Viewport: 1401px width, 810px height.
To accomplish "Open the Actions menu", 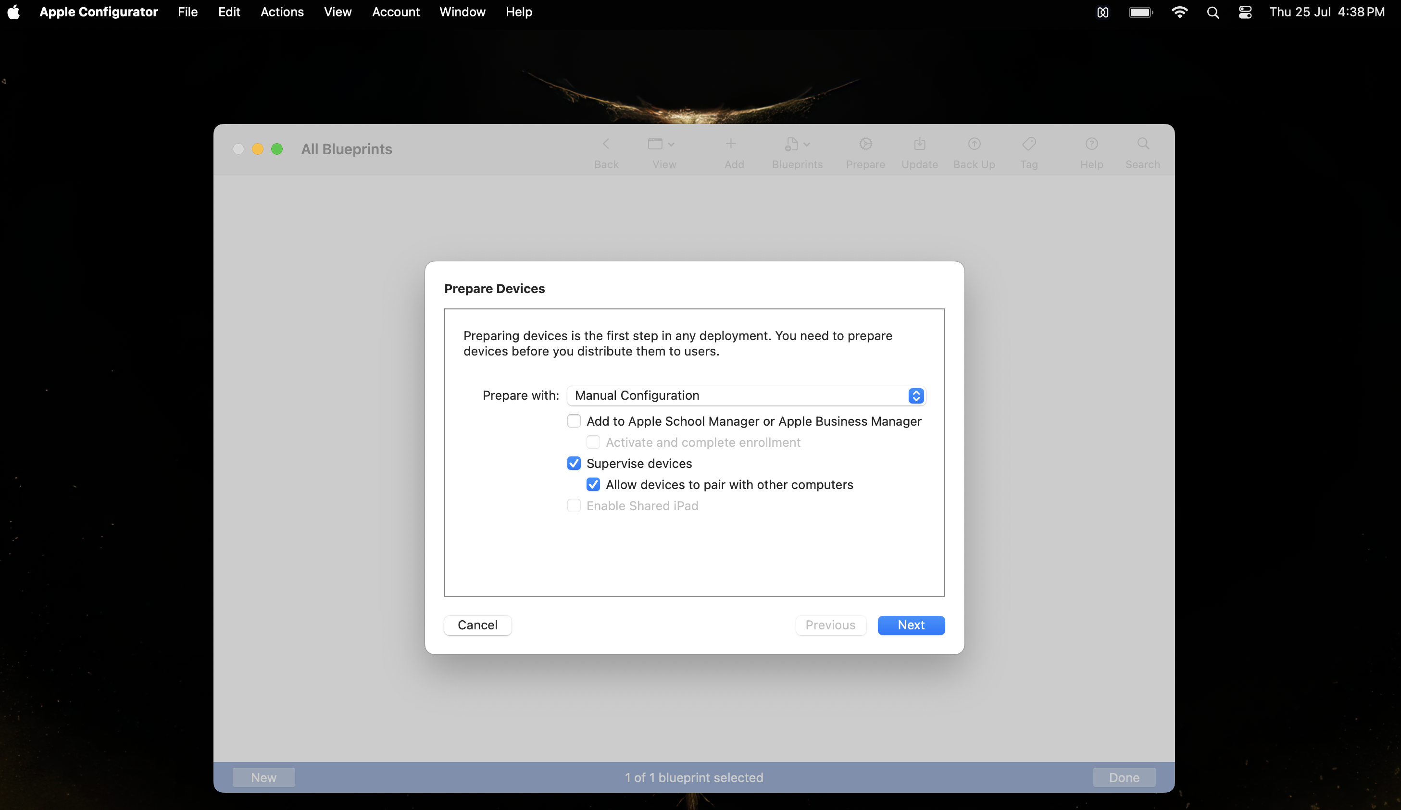I will (x=282, y=12).
